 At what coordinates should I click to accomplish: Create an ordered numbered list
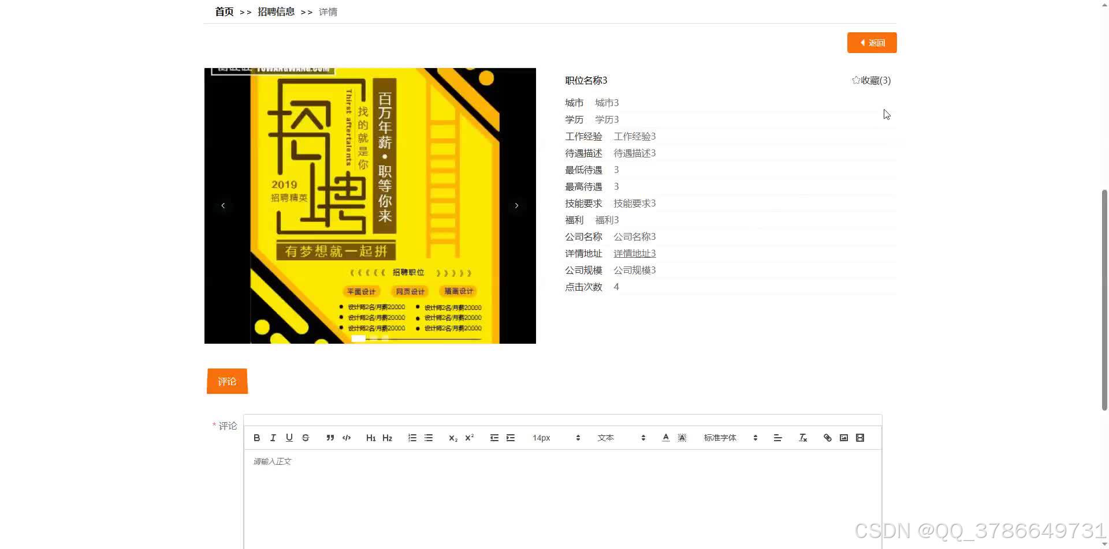412,438
